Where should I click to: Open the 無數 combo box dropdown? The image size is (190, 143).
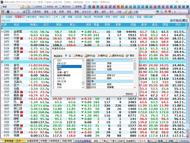(x=19, y=6)
